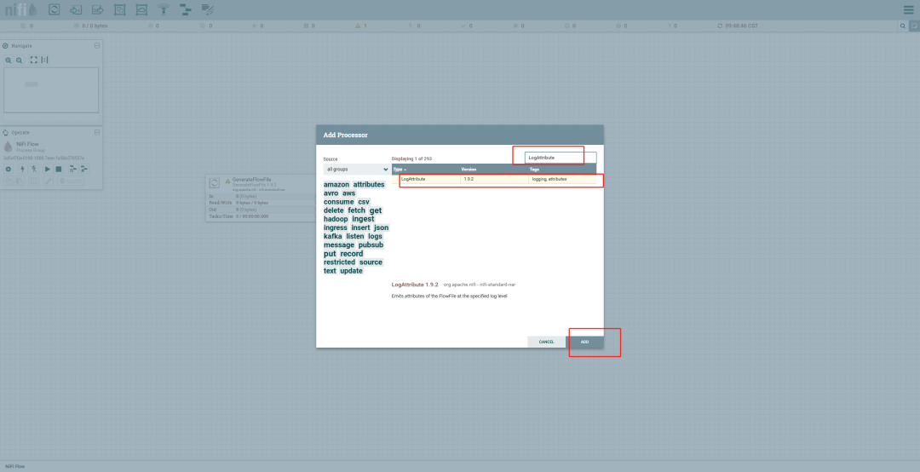Select the Processor component icon in toolbar
Screen dimensions: 920x472
coord(54,9)
